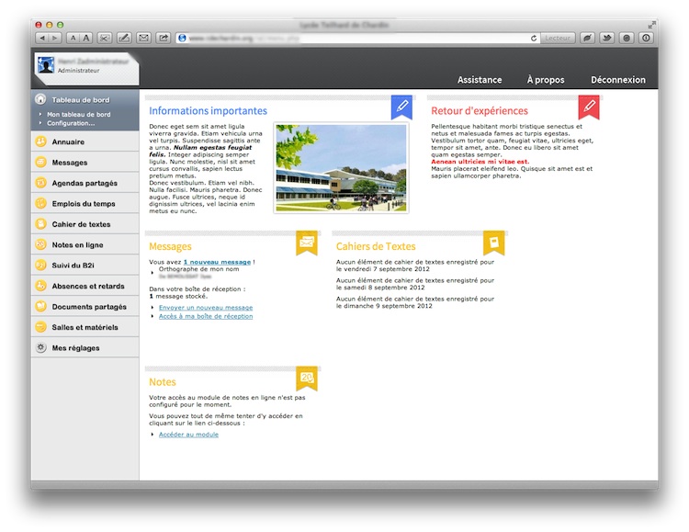Click the yellow envelope icon on Messages panel

coord(307,242)
